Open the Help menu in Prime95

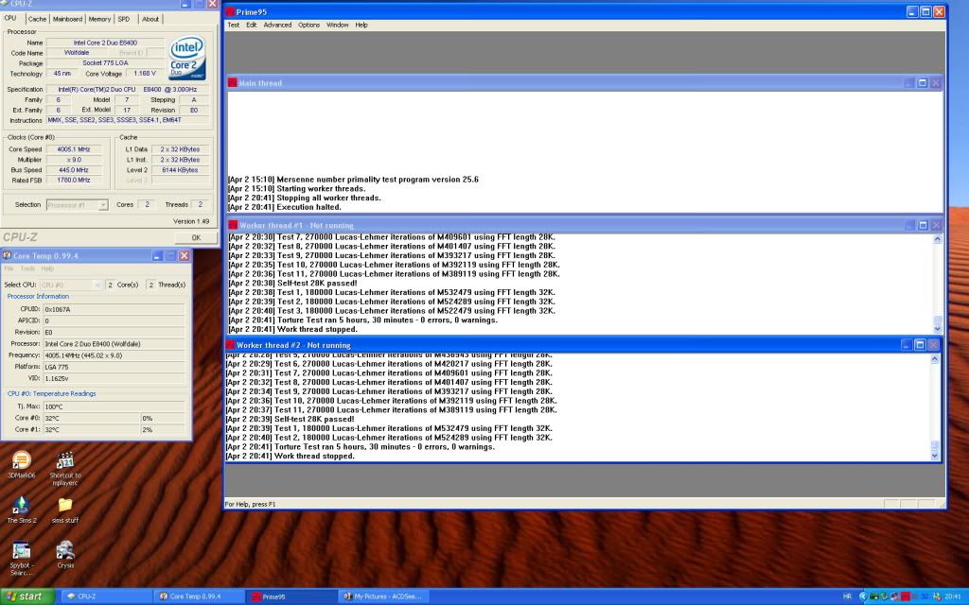point(361,26)
